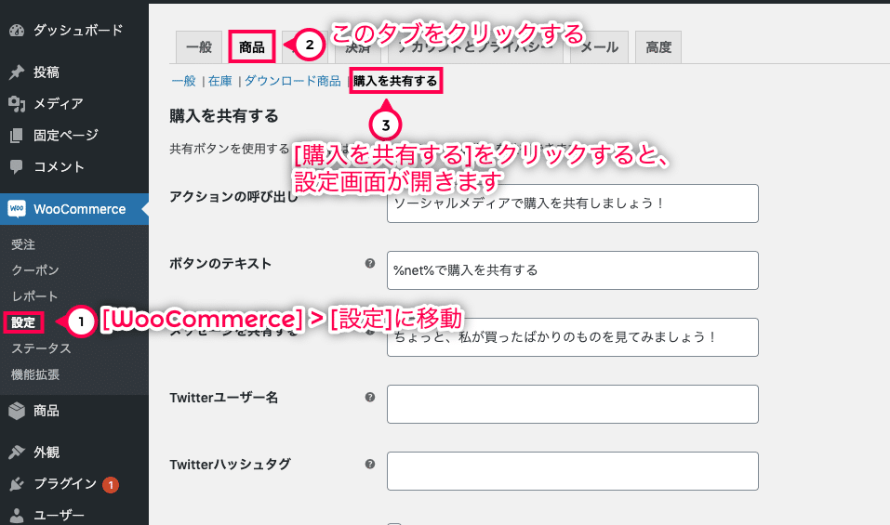Click the ユーザー person icon
The image size is (890, 525).
[x=17, y=515]
